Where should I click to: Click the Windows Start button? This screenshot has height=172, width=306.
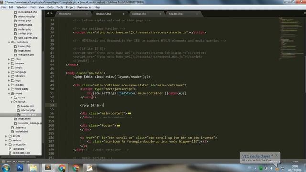click(x=6, y=168)
